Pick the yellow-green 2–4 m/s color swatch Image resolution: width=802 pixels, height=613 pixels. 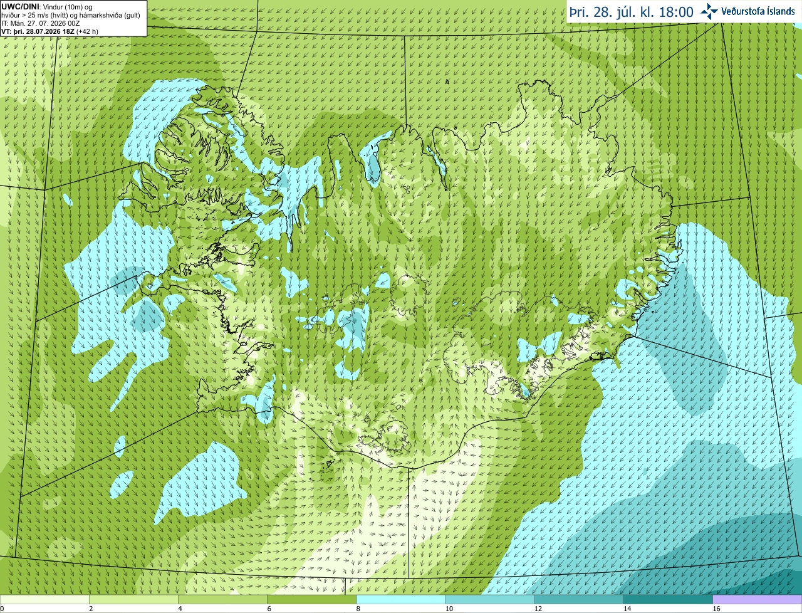[133, 600]
